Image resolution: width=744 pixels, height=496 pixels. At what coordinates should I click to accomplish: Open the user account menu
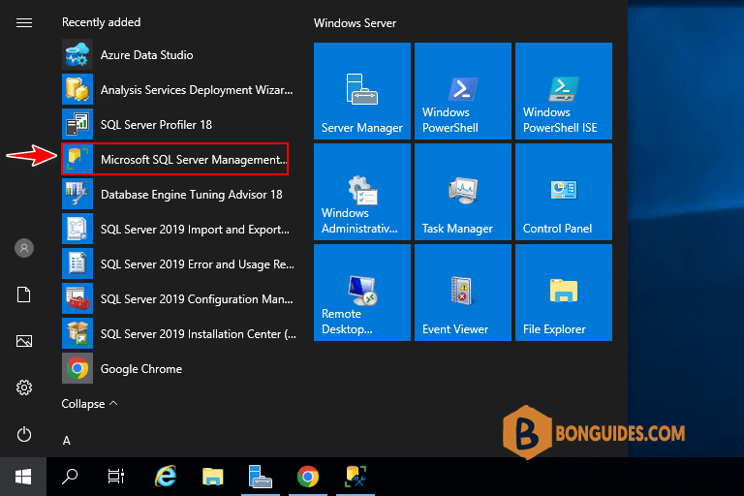pyautogui.click(x=23, y=248)
